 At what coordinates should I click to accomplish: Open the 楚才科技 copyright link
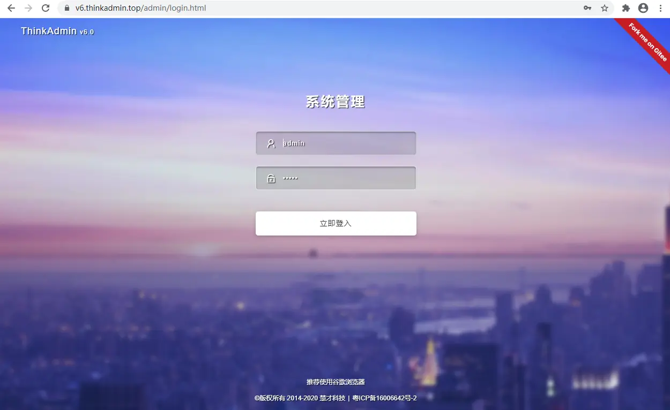click(x=332, y=398)
